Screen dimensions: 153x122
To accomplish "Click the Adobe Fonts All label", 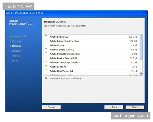I will [58, 67].
